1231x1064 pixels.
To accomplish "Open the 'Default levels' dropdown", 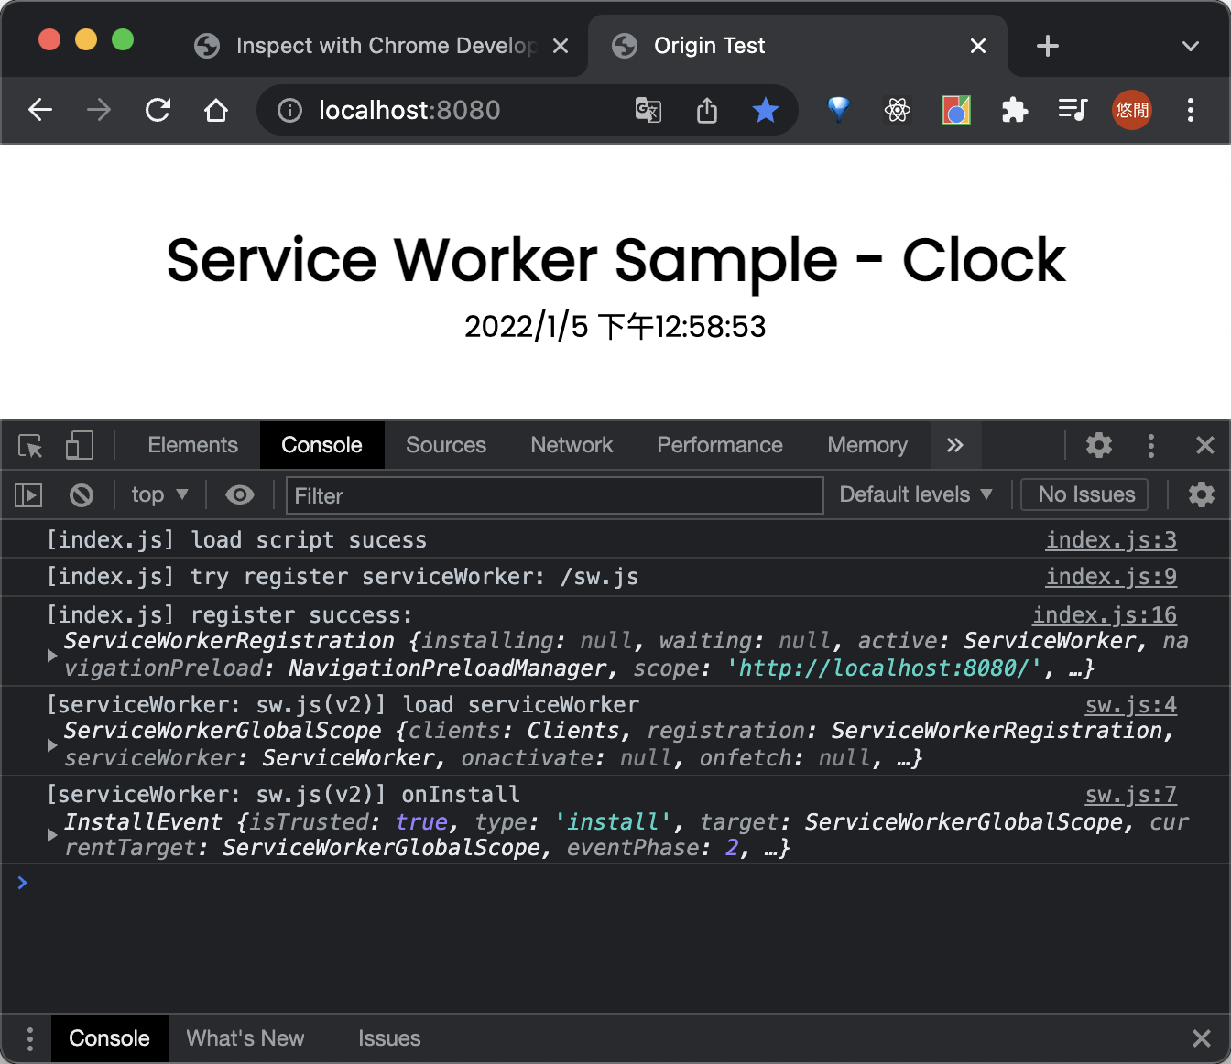I will [915, 494].
